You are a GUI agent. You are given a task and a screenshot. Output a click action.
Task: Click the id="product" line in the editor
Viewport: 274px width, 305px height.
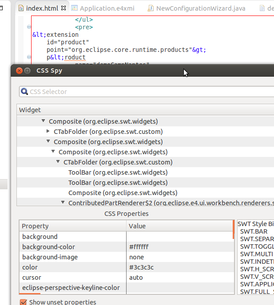(68, 42)
